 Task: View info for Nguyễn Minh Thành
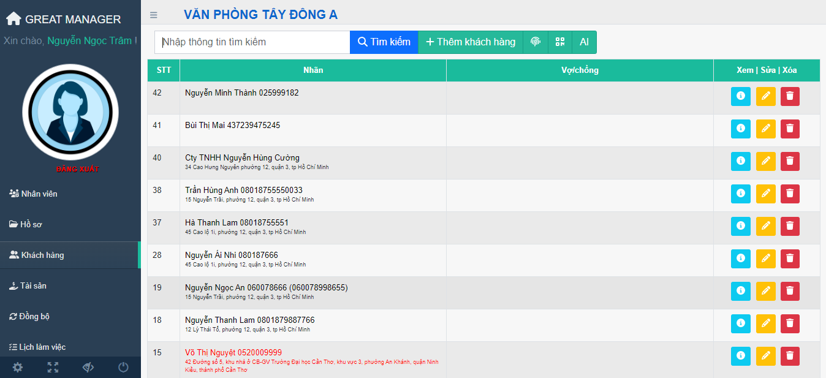740,96
